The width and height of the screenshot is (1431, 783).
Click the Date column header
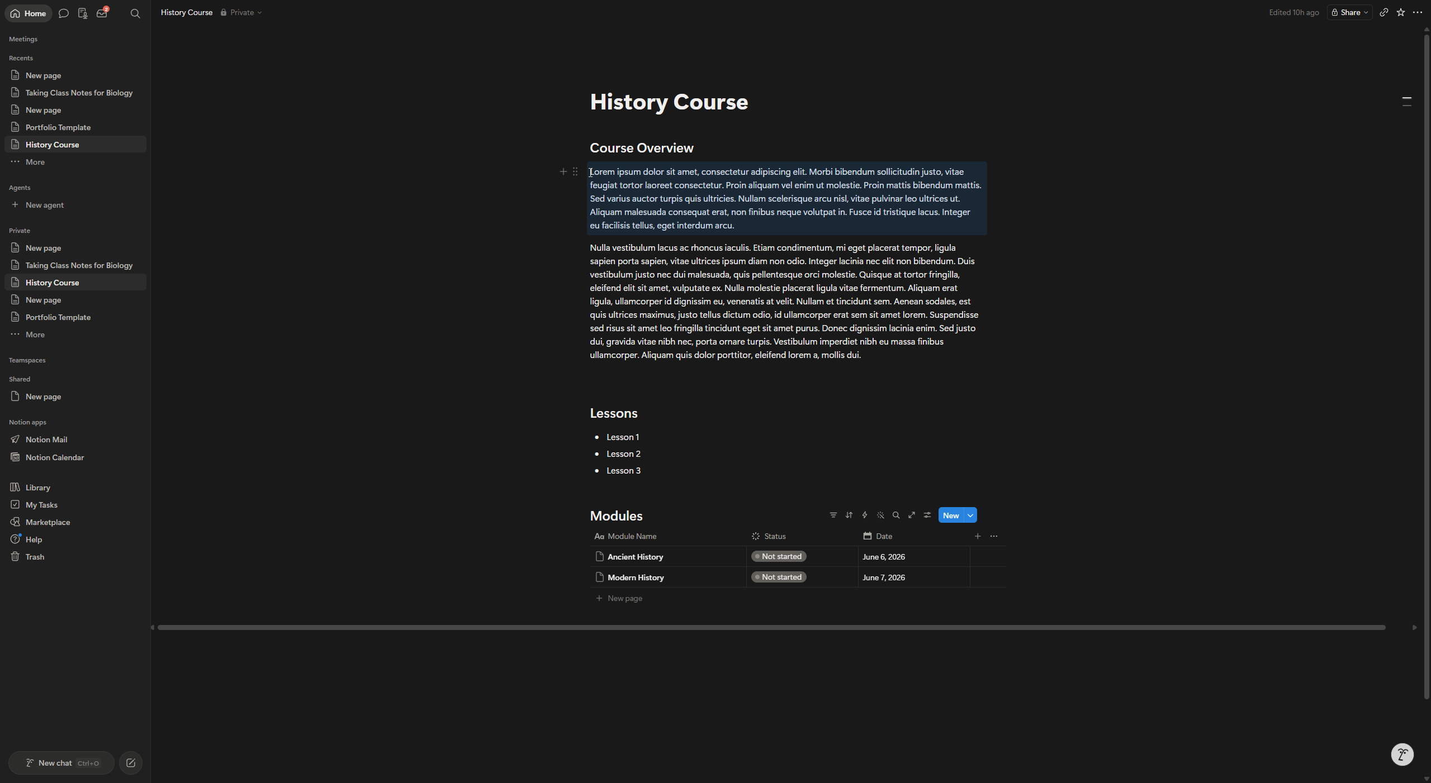[914, 536]
